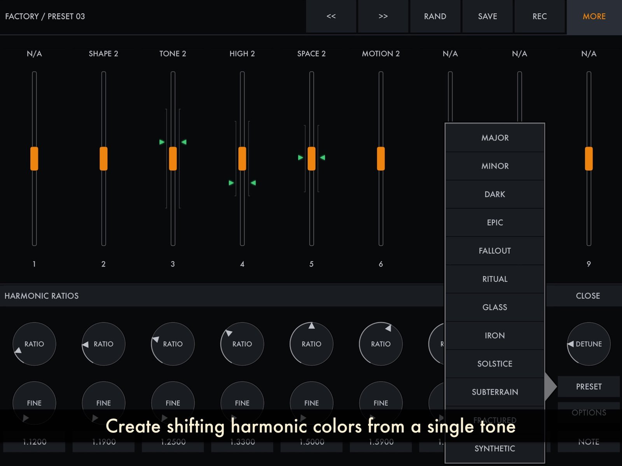622x466 pixels.
Task: Click the MOTION 2 slider handle
Action: [381, 159]
